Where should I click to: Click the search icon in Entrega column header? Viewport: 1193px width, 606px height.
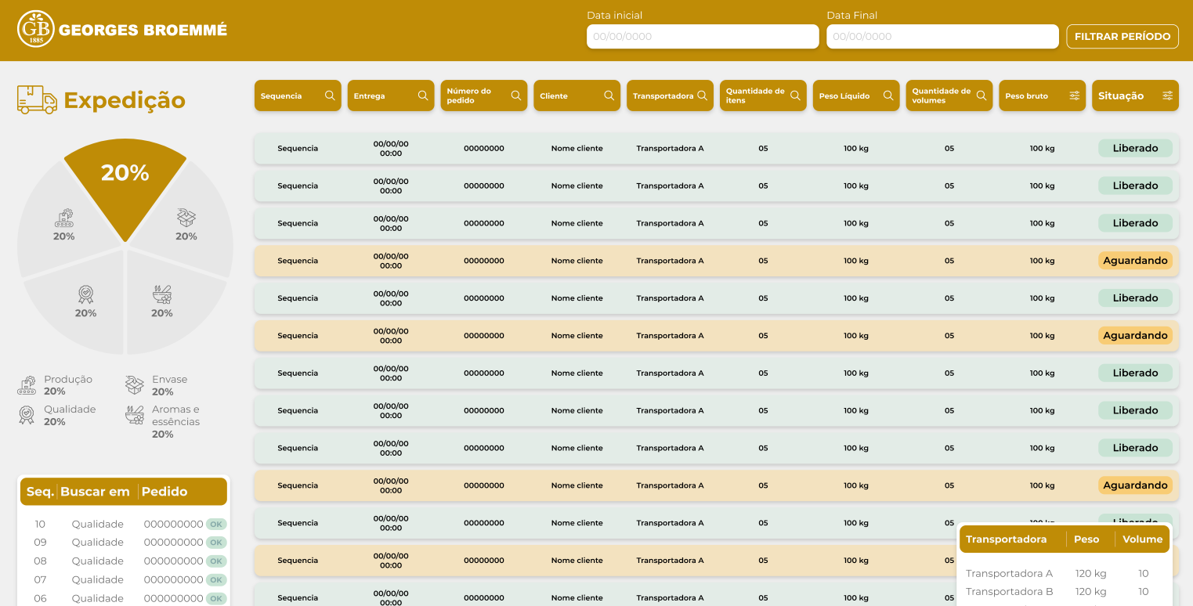[423, 96]
